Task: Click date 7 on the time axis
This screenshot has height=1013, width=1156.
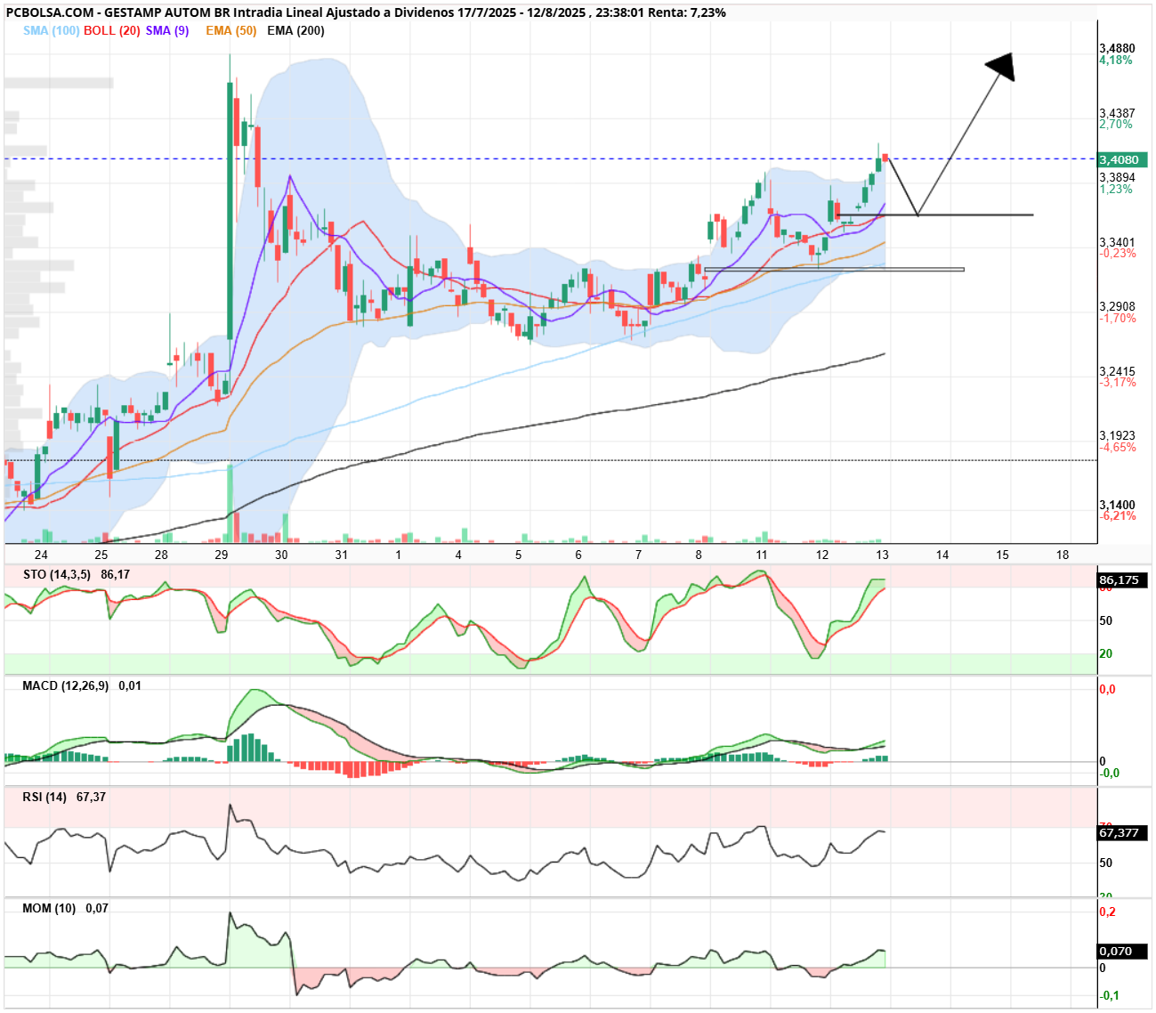Action: pos(639,555)
